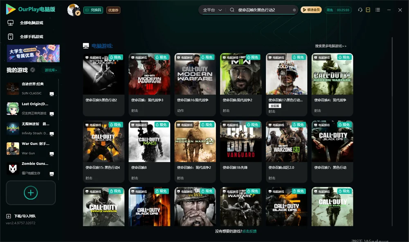Click the plus icon to add game

pyautogui.click(x=31, y=193)
